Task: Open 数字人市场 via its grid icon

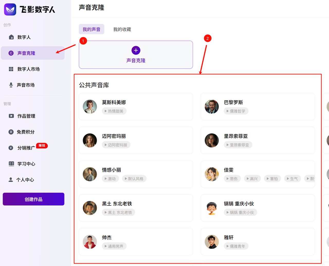Action: [x=11, y=69]
